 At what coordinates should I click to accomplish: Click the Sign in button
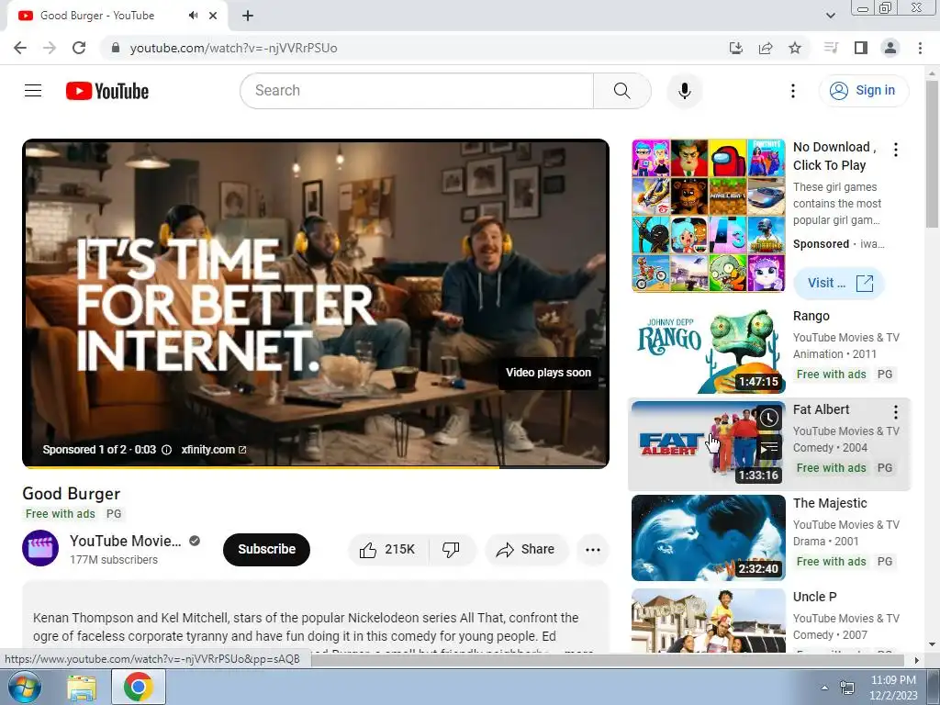[863, 91]
